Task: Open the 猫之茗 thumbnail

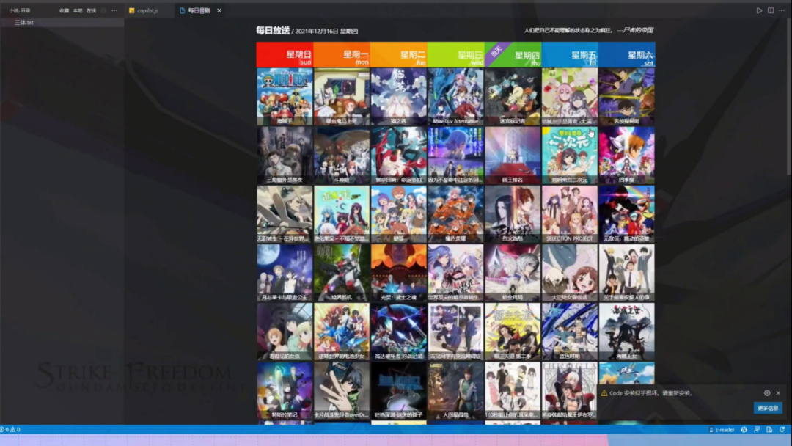Action: 399,97
